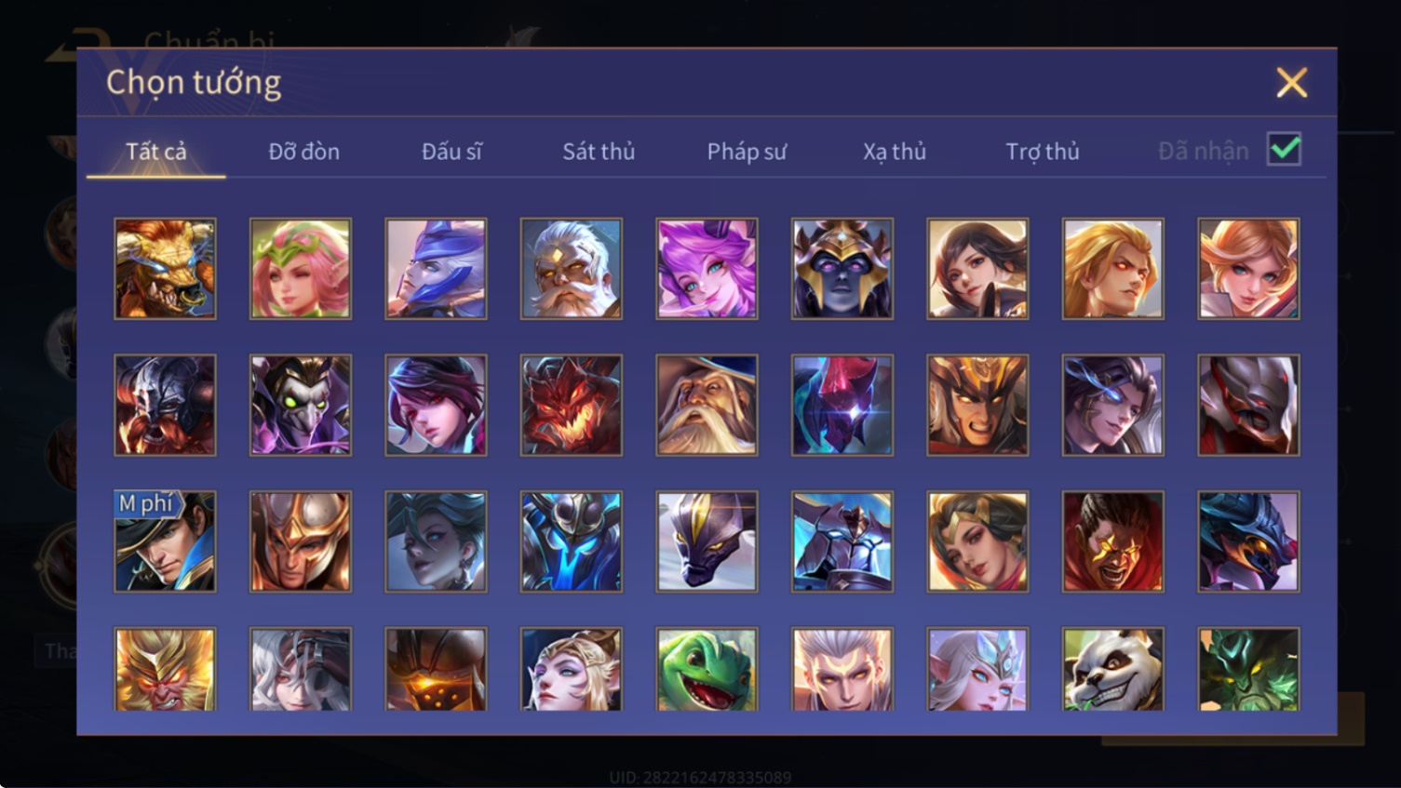Screen dimensions: 1401x788
Task: Pick the panda hero portrait
Action: pos(1112,669)
